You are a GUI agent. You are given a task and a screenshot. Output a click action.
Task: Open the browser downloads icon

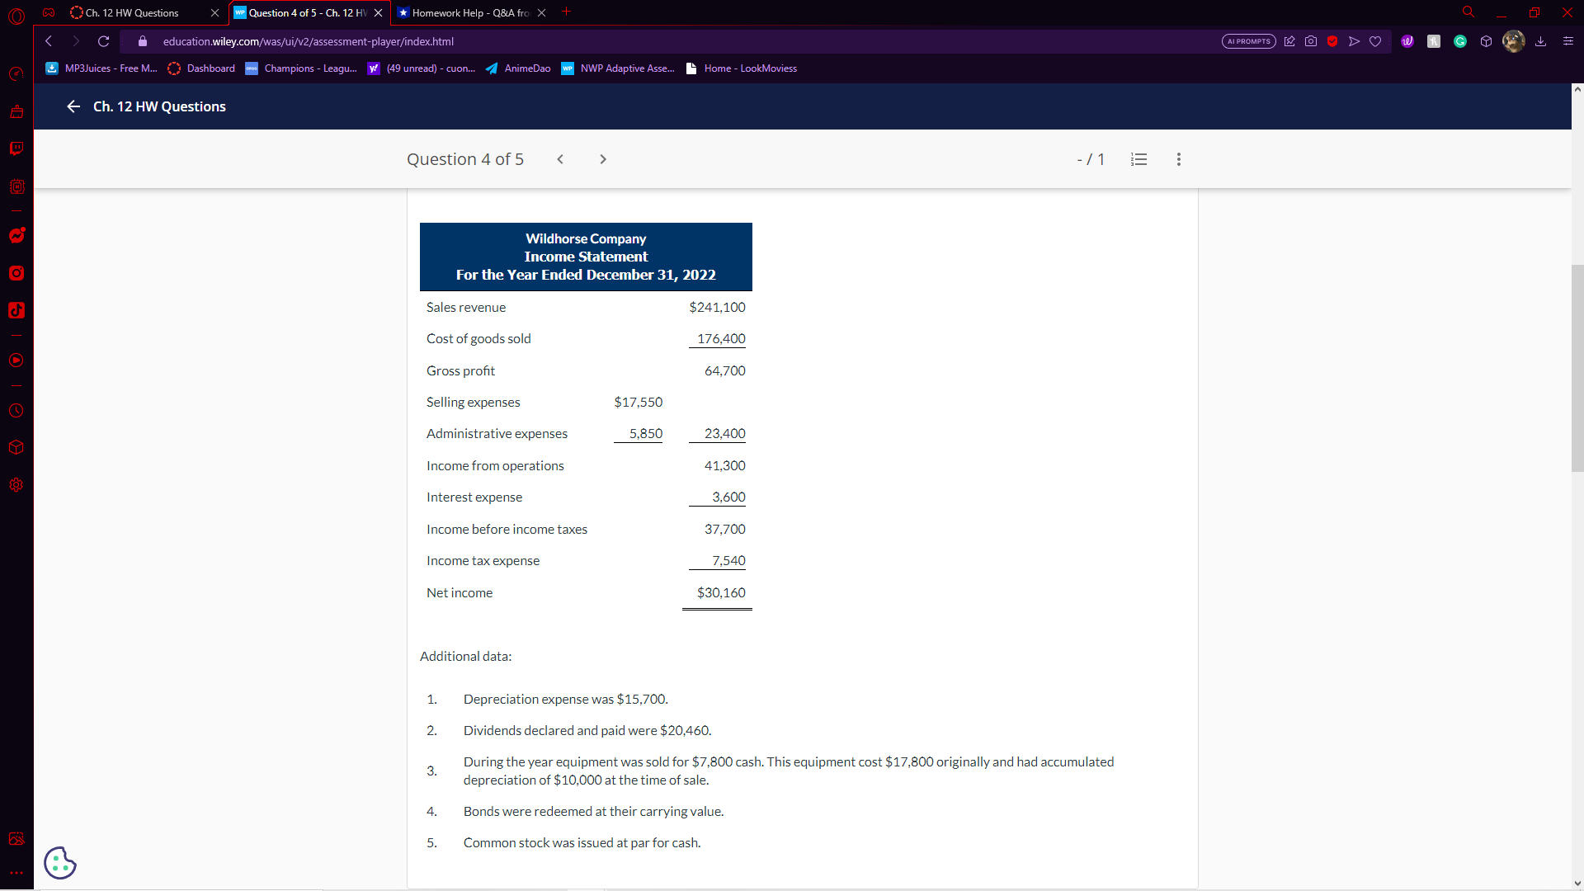1540,41
